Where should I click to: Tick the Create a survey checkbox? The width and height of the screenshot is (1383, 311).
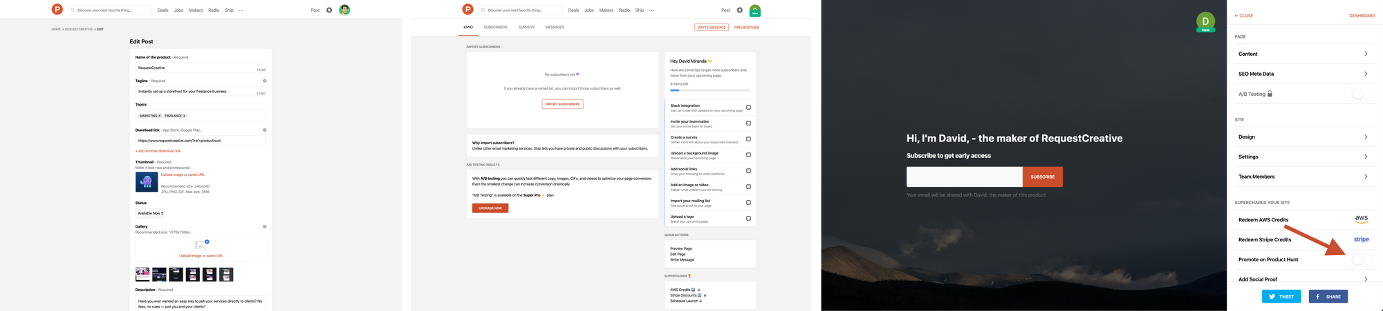pyautogui.click(x=748, y=139)
